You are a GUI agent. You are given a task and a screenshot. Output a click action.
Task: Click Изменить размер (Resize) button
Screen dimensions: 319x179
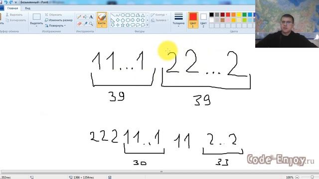pos(59,20)
